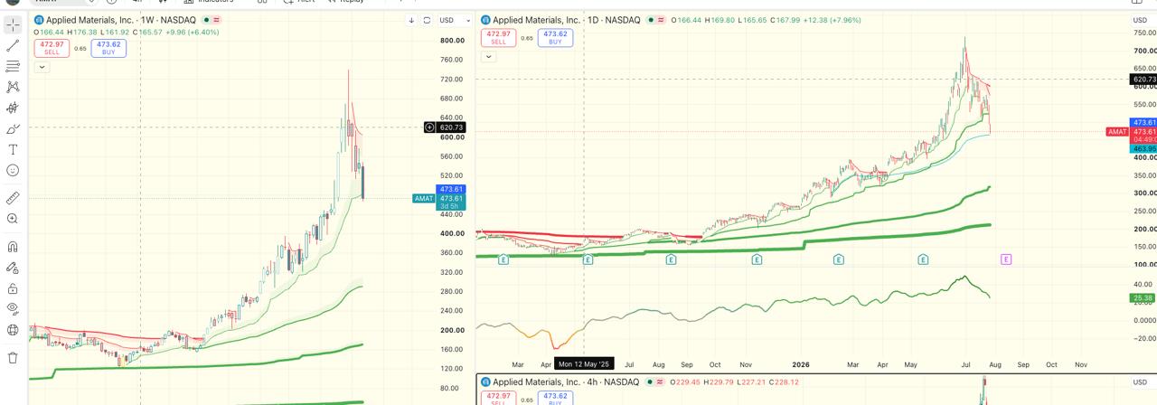Click the earnings E marker above the May 2026 label
The height and width of the screenshot is (405, 1157).
pos(923,259)
